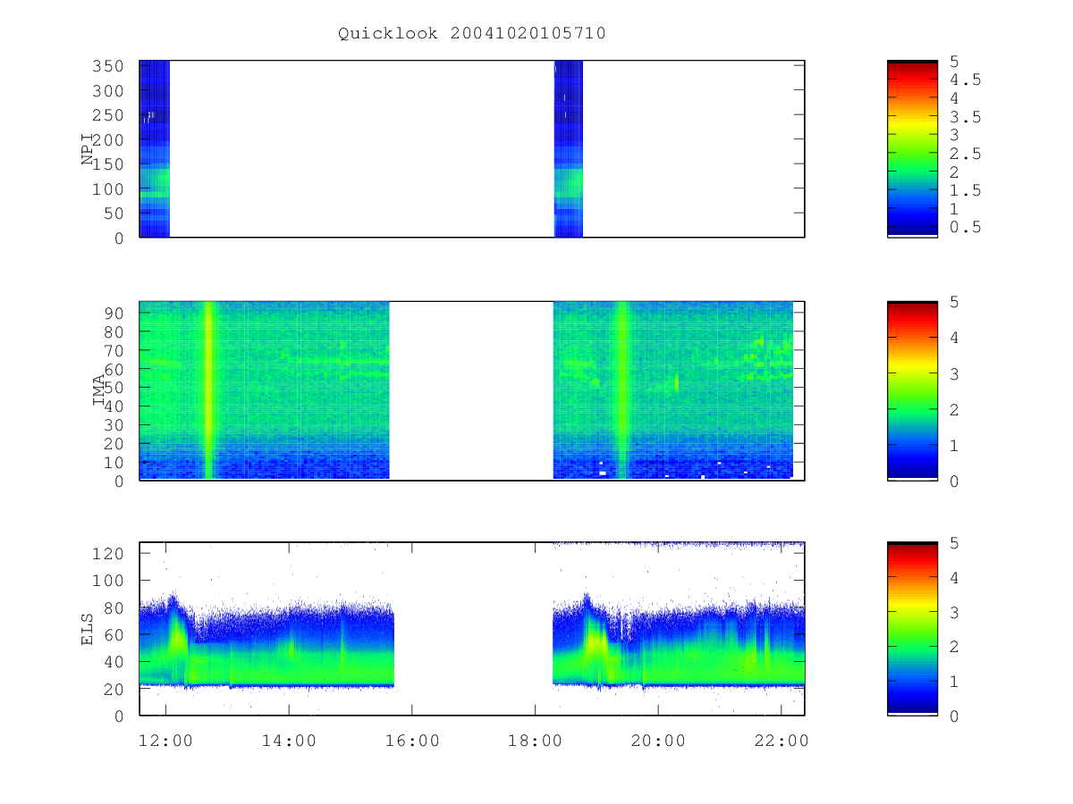Click the IMA panel color scale bar

pos(912,390)
